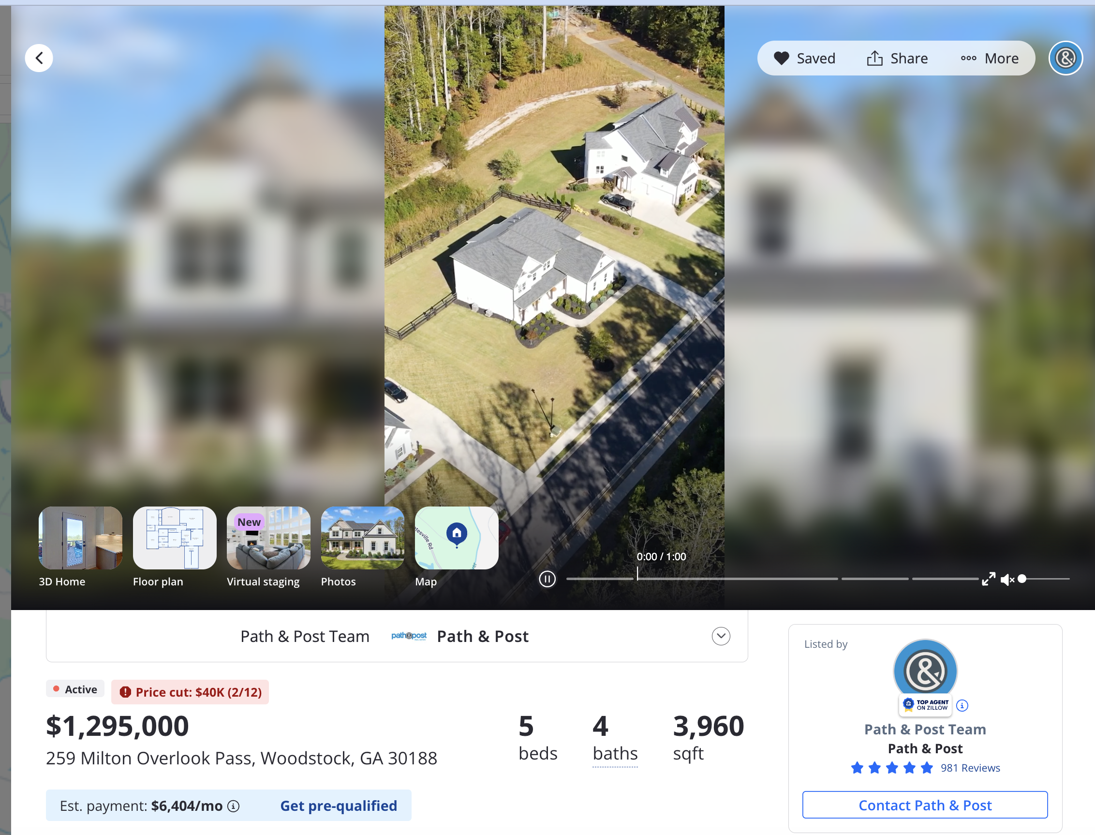1095x835 pixels.
Task: Expand the Path & Post Team panel
Action: click(721, 636)
